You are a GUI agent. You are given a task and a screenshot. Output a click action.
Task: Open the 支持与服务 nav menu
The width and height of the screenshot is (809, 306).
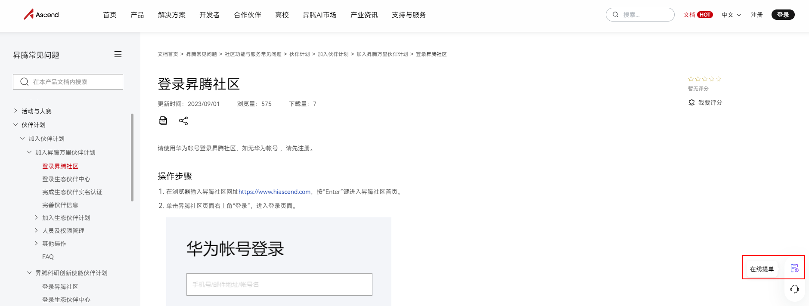(x=409, y=15)
